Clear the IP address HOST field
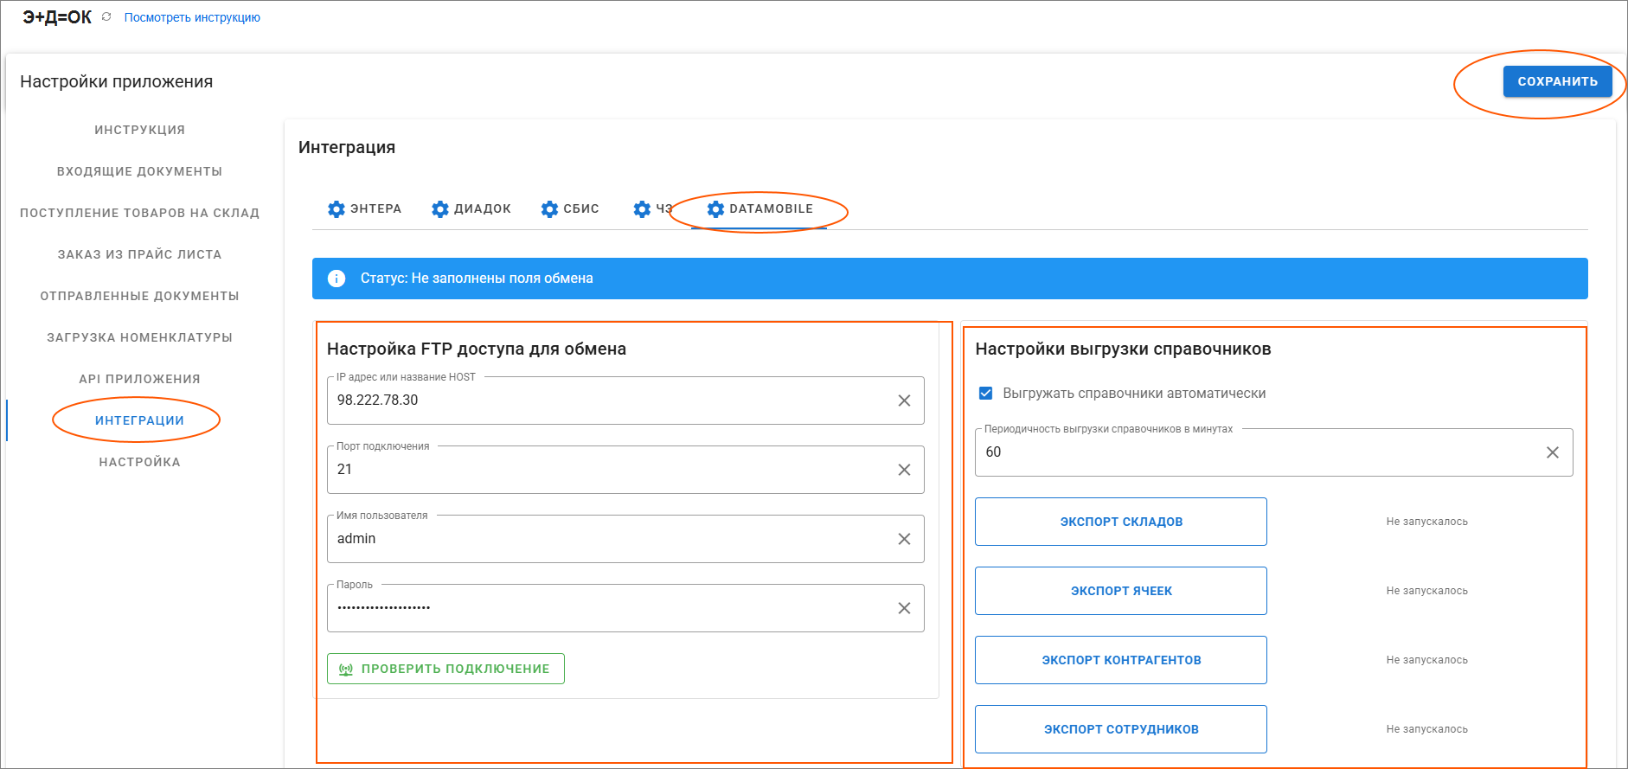 pos(904,401)
